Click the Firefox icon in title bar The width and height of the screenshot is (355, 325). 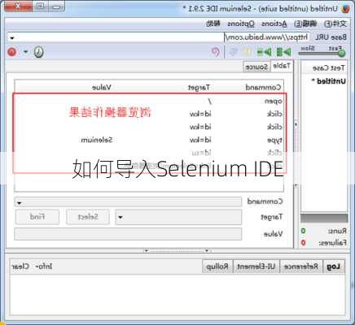tap(345, 9)
